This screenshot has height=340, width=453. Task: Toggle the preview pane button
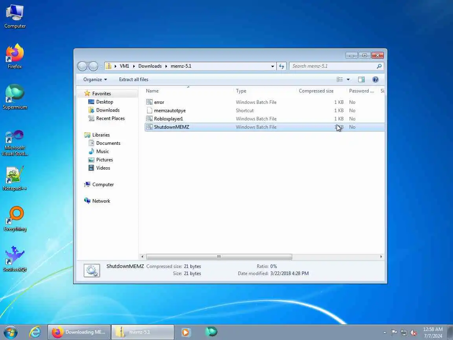361,79
